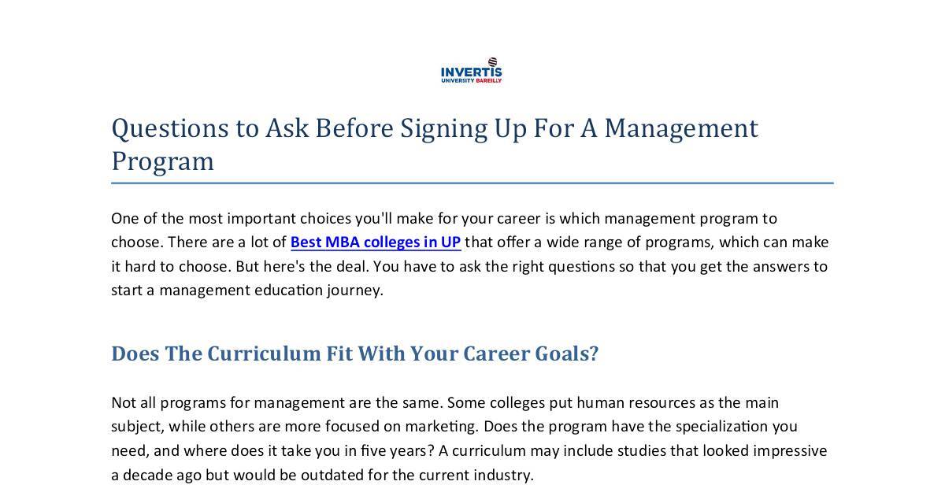Click the word 'marketing' in the second paragraph

[440, 426]
